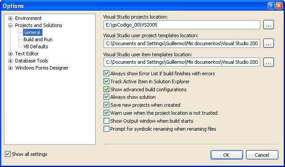Expand the Windows Forms Designer node
Viewport: 285px width, 167px height.
[x=10, y=68]
